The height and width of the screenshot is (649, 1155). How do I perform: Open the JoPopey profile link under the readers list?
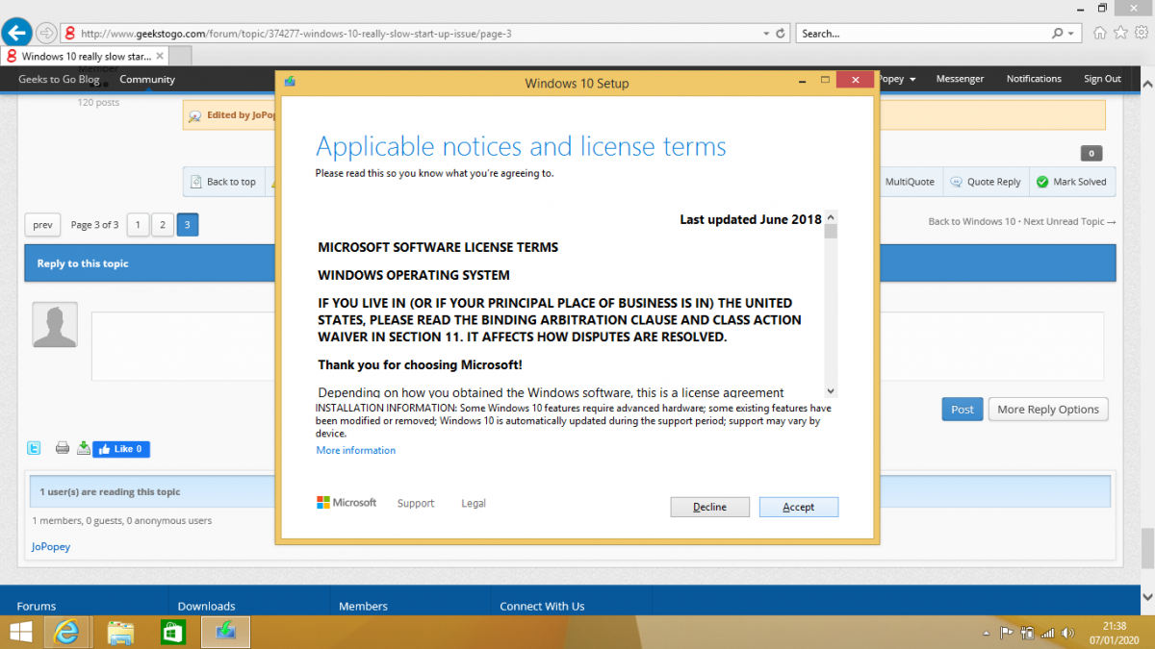click(x=51, y=546)
